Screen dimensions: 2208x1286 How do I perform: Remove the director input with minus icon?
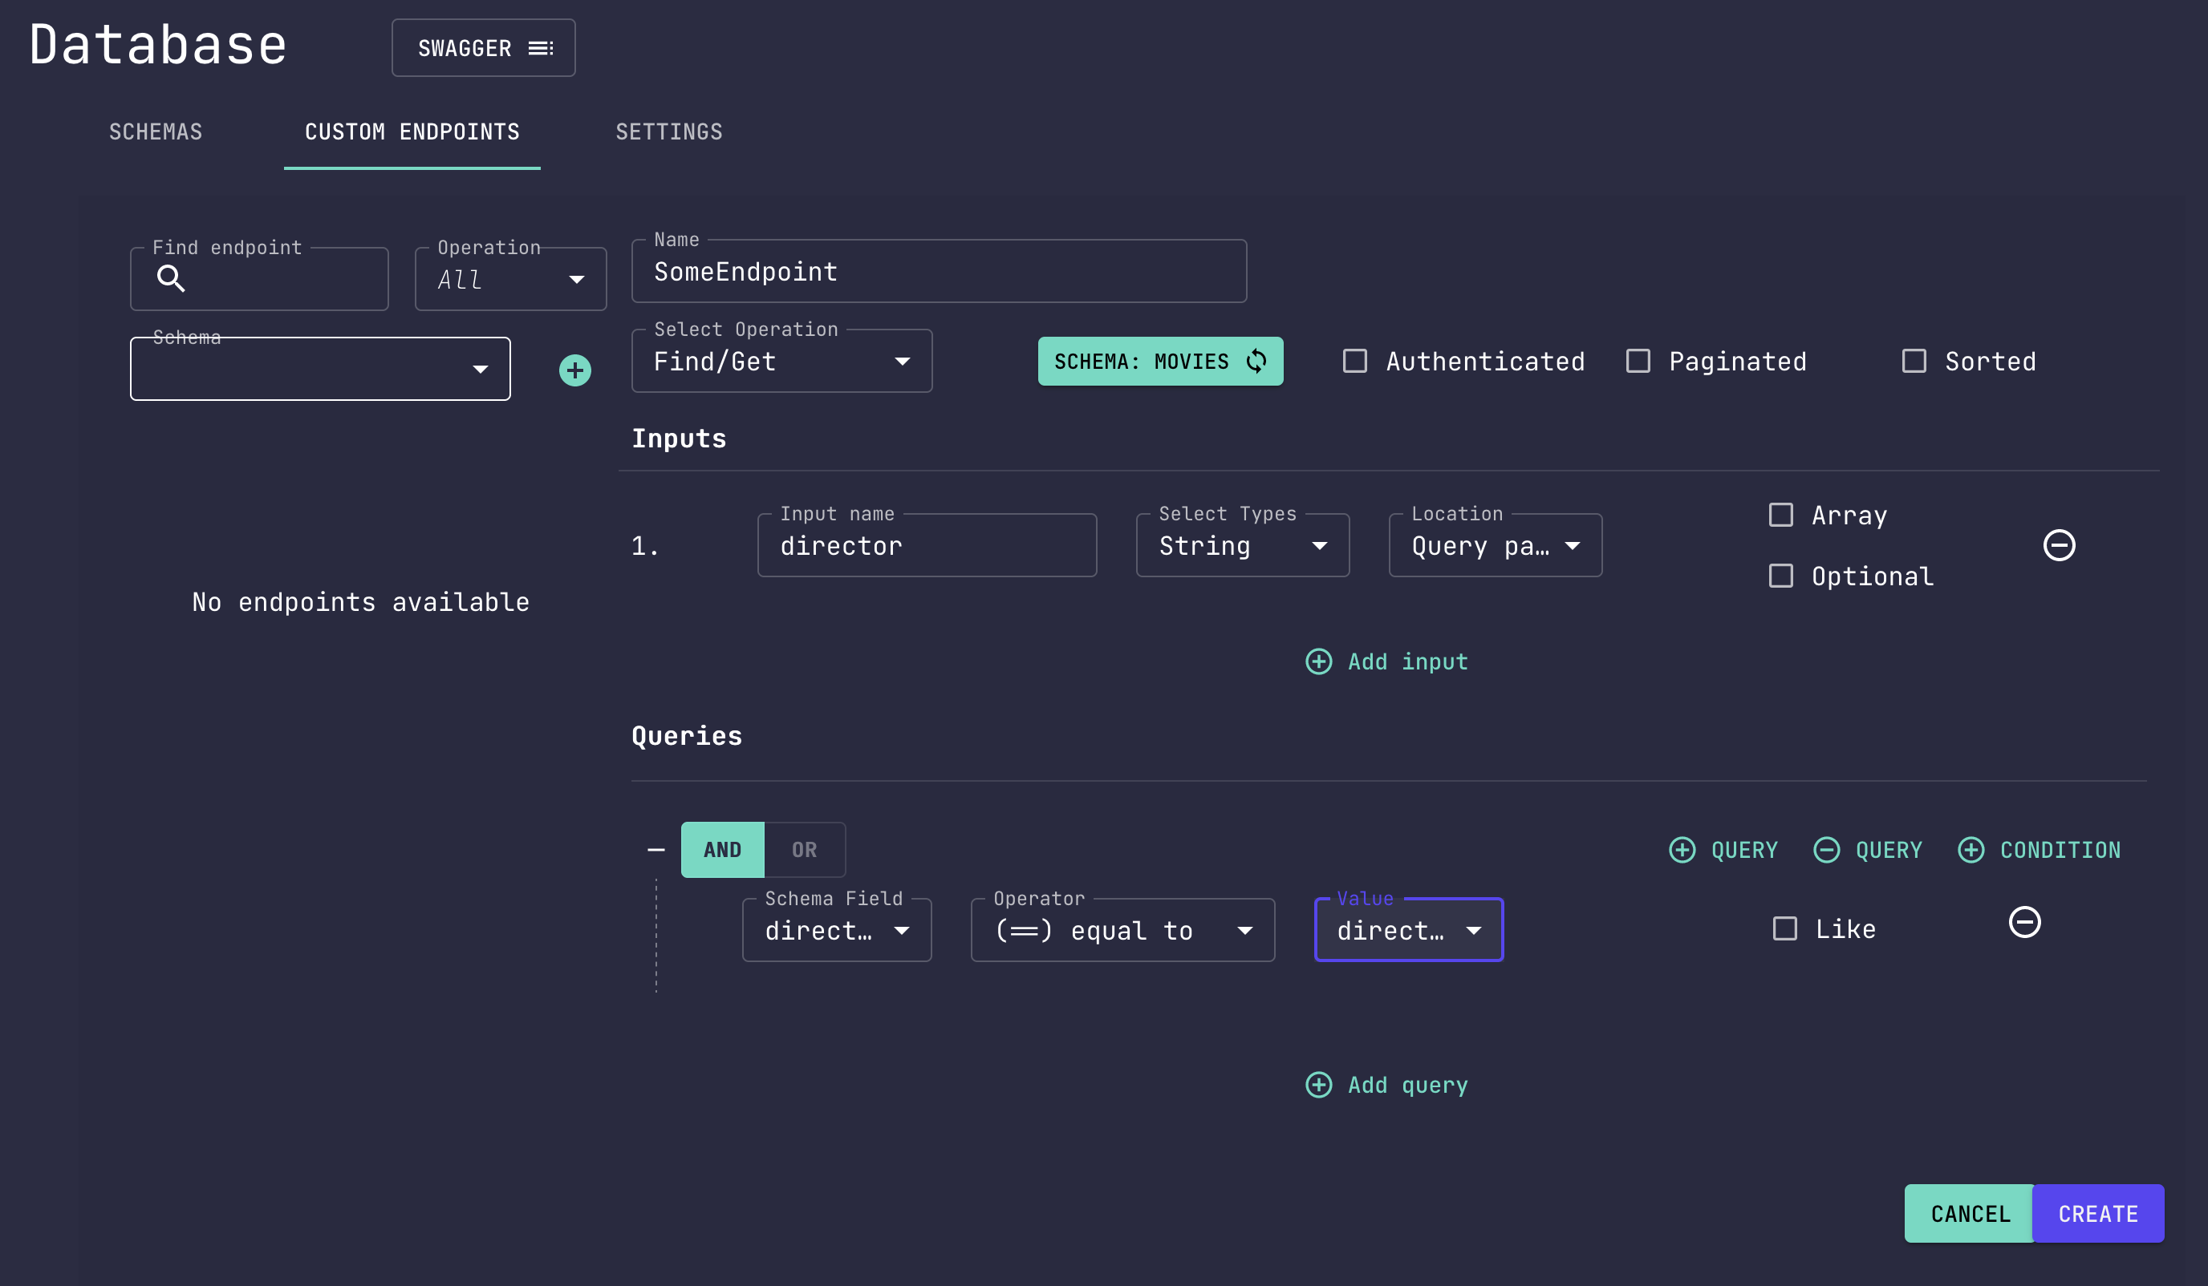[x=2059, y=545]
